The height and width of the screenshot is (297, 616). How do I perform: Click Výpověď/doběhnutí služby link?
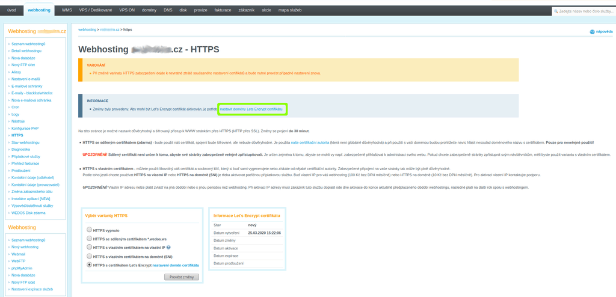pos(32,206)
